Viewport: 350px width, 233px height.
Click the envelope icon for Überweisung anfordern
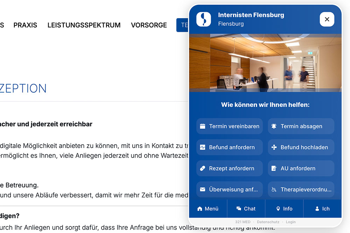[x=203, y=190]
